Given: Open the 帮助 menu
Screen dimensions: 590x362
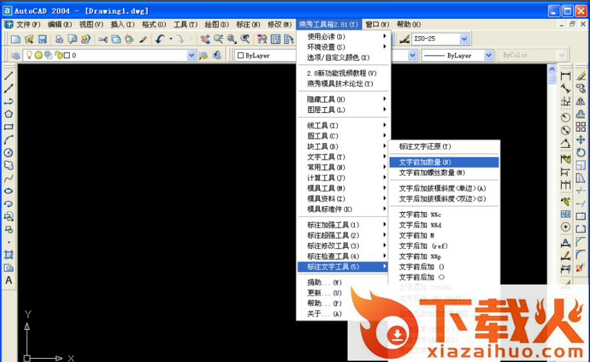Looking at the screenshot, I should tap(409, 24).
